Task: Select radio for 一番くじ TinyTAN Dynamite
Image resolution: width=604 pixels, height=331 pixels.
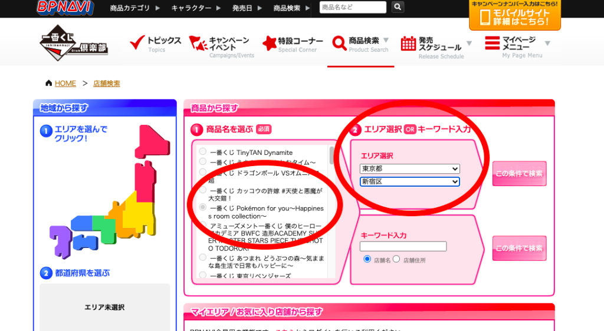Action: point(203,151)
